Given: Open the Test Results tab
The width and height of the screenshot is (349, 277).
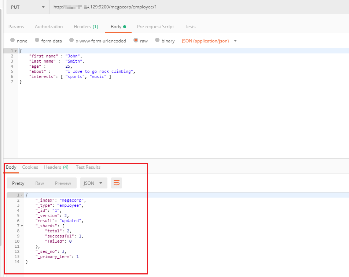Looking at the screenshot, I should (x=88, y=167).
